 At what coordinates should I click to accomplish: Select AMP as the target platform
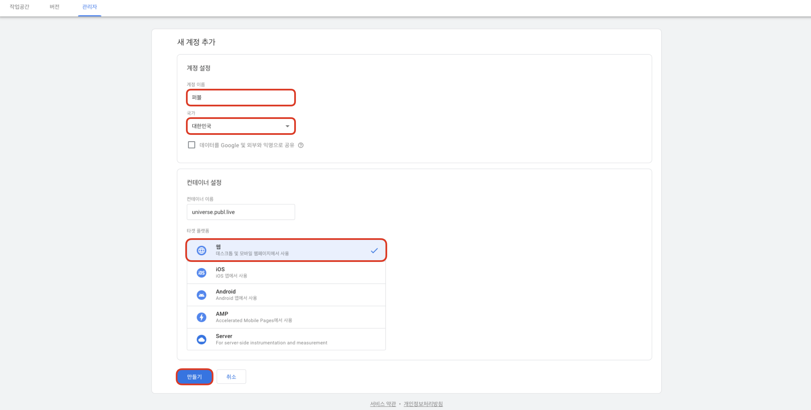(286, 317)
